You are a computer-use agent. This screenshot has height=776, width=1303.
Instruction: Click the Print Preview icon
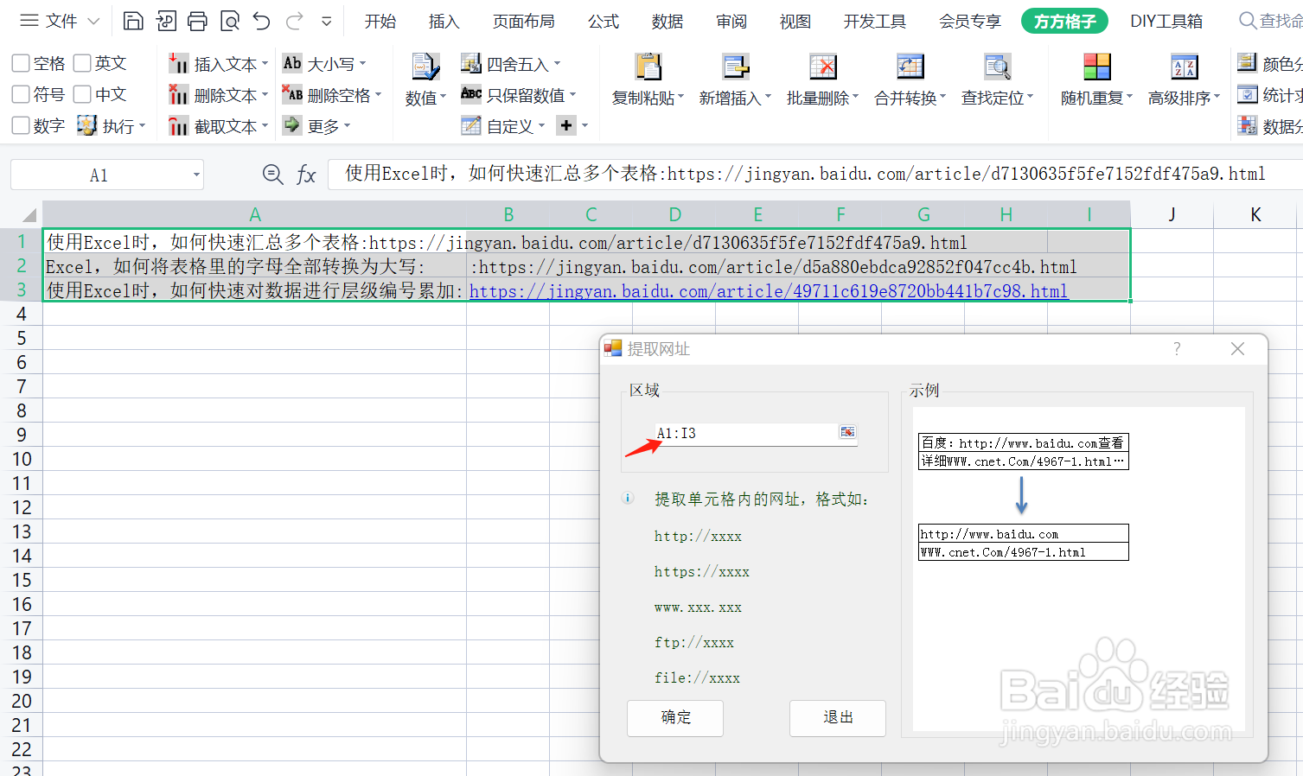click(x=230, y=21)
